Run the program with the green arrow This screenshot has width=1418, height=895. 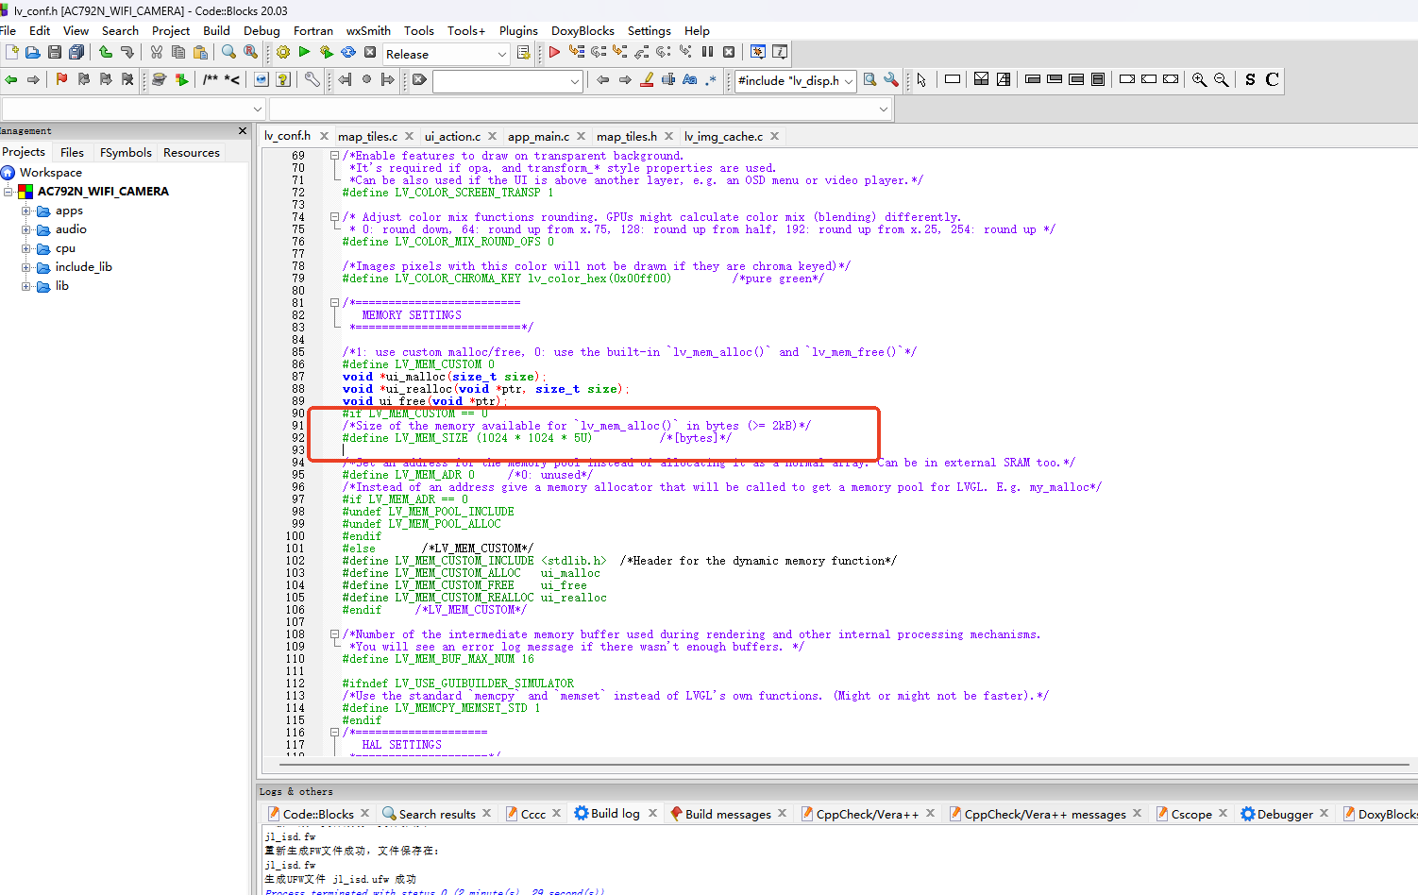tap(304, 53)
